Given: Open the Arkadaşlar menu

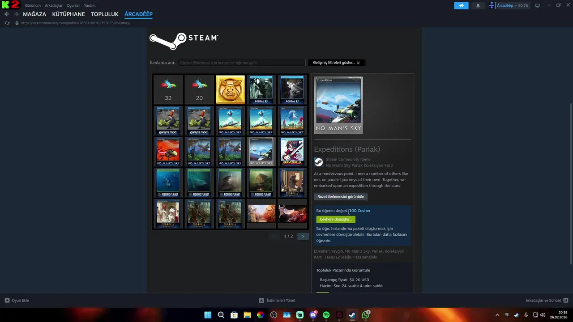Looking at the screenshot, I should coord(54,5).
